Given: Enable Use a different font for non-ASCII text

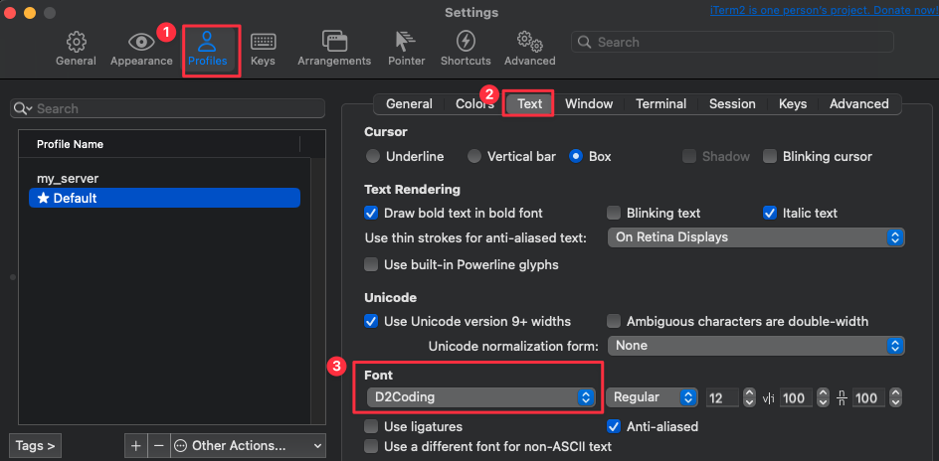Looking at the screenshot, I should click(x=371, y=447).
